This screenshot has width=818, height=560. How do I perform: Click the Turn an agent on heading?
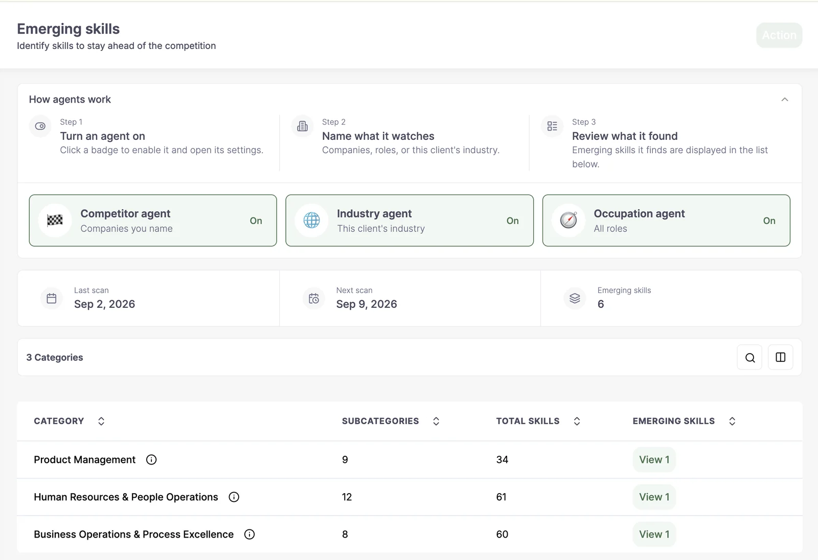tap(102, 136)
